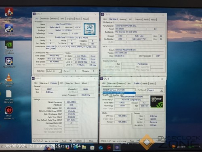This screenshot has height=152, width=202.
Task: Launch the Driver Booster 12 shortcut
Action: pos(9,113)
